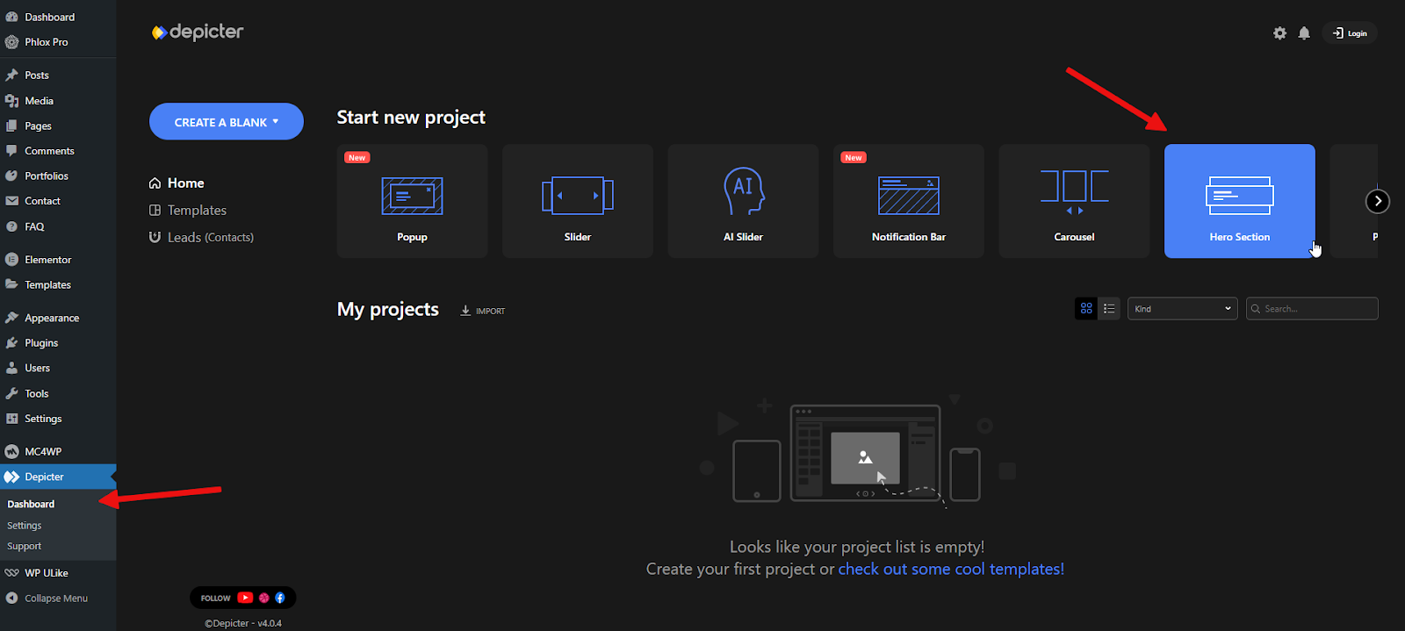The image size is (1405, 631).
Task: Open WP ULike in the WordPress sidebar
Action: [x=58, y=573]
